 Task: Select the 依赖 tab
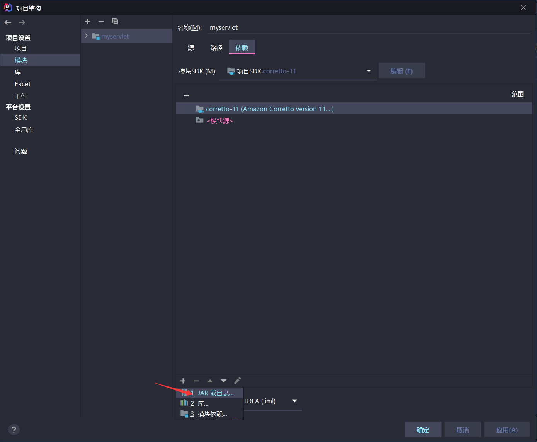coord(242,48)
